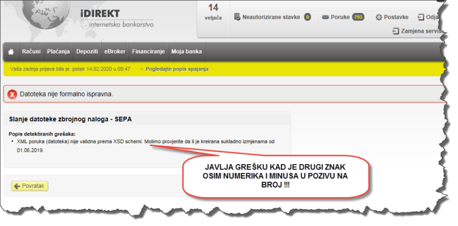Click the logout door icon
Image resolution: width=458 pixels, height=226 pixels.
(420, 17)
